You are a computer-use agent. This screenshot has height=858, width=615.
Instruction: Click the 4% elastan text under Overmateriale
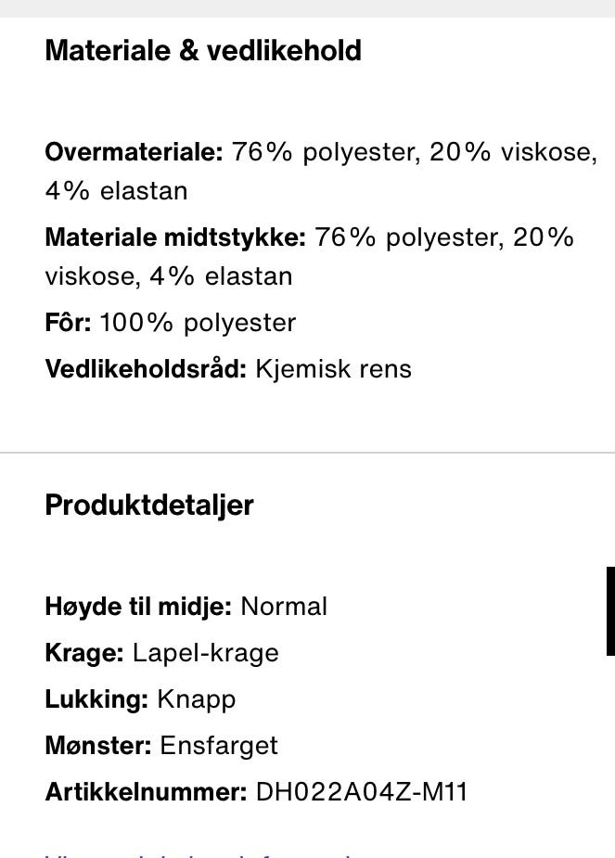(116, 191)
